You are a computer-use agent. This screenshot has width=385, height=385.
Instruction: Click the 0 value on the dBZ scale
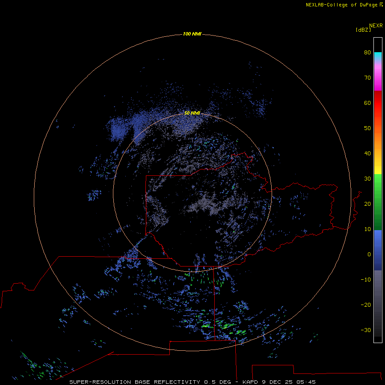369,255
